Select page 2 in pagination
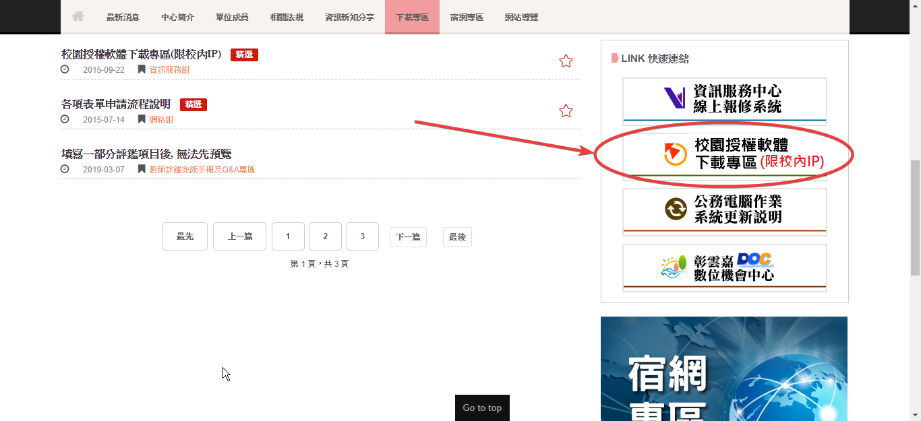 coord(325,236)
